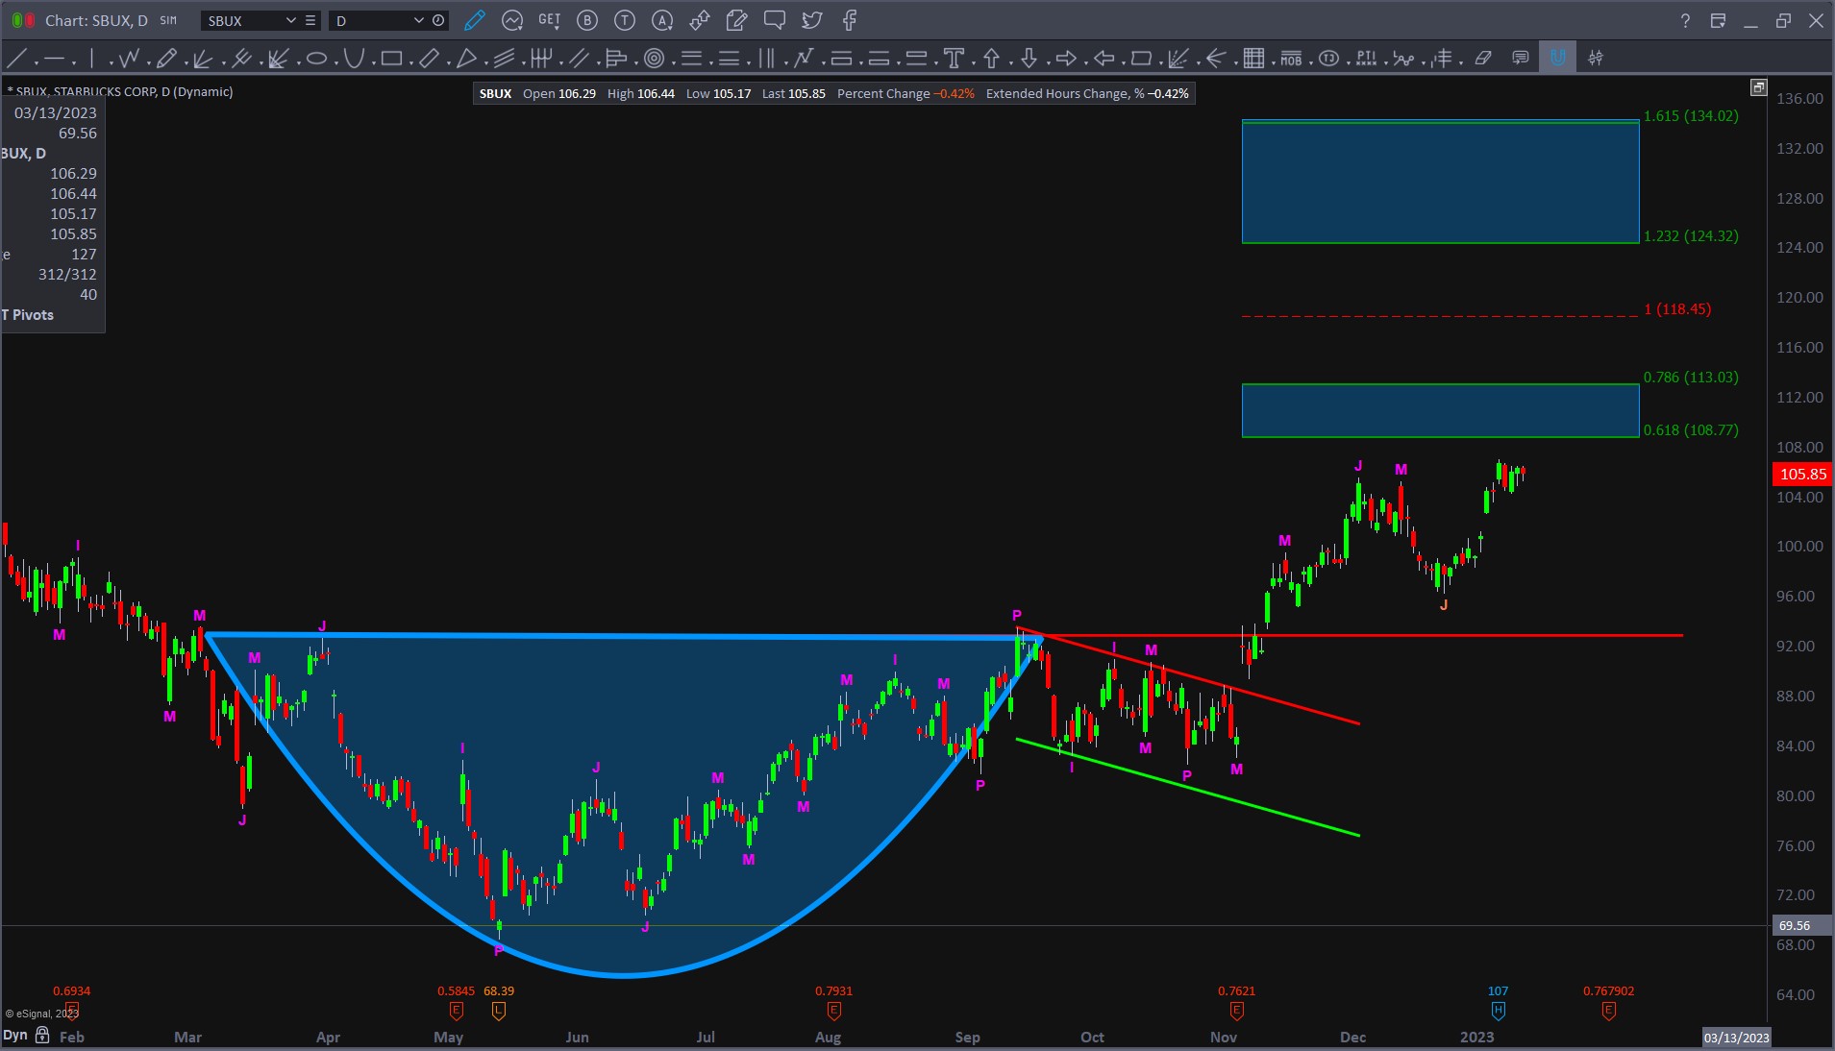The width and height of the screenshot is (1835, 1051).
Task: Toggle the time axis lock icon
Action: point(42,1035)
